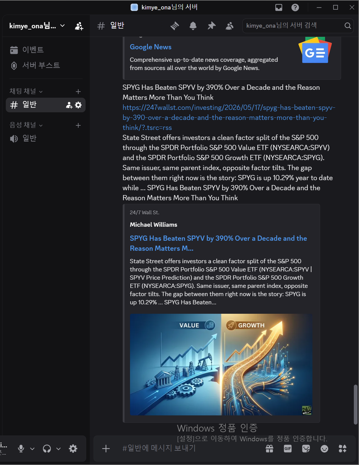
Task: Open the 247wallst.com article URL
Action: [229, 117]
